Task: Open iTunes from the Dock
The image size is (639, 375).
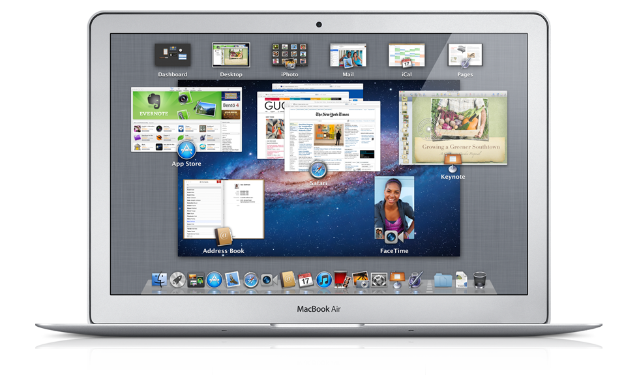Action: 324,280
